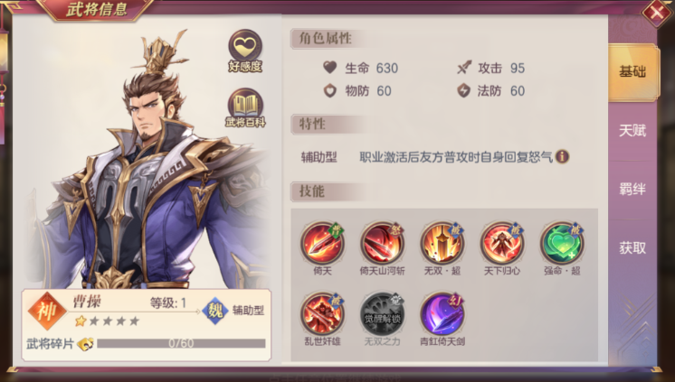View the 天下归心 skill icon

pyautogui.click(x=502, y=243)
